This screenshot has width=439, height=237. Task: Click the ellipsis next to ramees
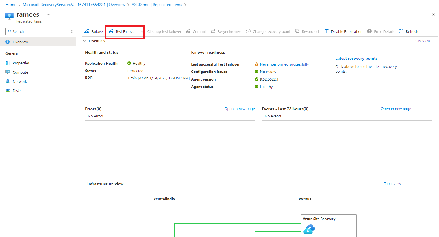(x=49, y=14)
